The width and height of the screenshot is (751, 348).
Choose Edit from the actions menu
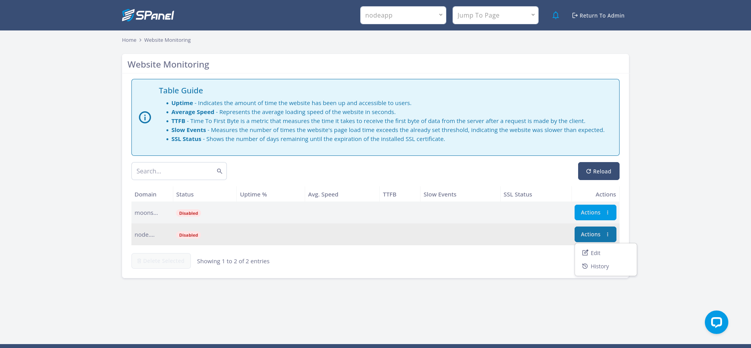pyautogui.click(x=605, y=253)
